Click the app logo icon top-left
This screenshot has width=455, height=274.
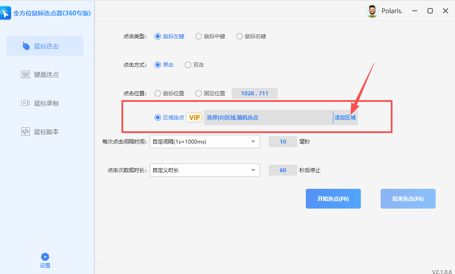[6, 13]
